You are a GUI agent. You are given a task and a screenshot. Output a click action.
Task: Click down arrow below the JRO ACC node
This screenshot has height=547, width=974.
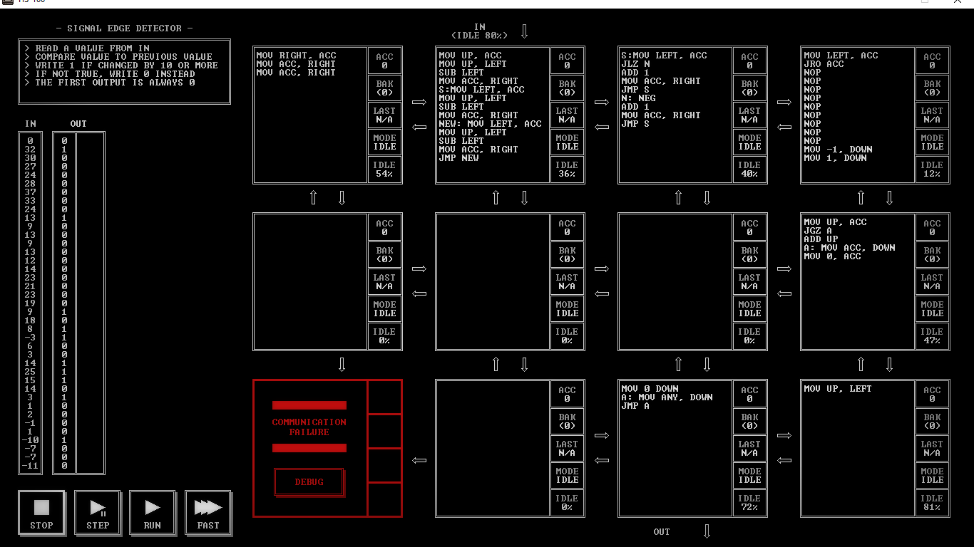[889, 198]
